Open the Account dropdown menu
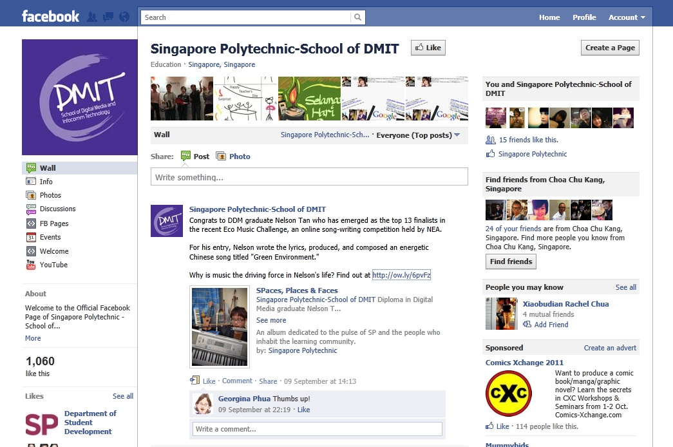This screenshot has width=673, height=447. point(627,17)
